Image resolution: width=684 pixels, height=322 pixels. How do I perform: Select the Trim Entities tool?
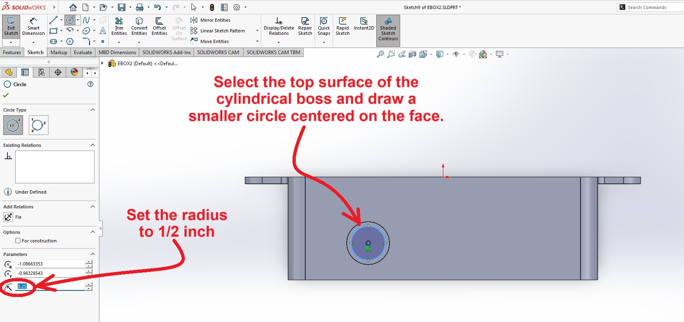tap(119, 27)
